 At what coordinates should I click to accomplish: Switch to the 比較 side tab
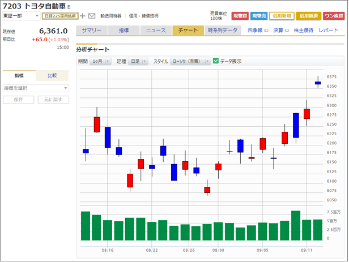pyautogui.click(x=52, y=75)
